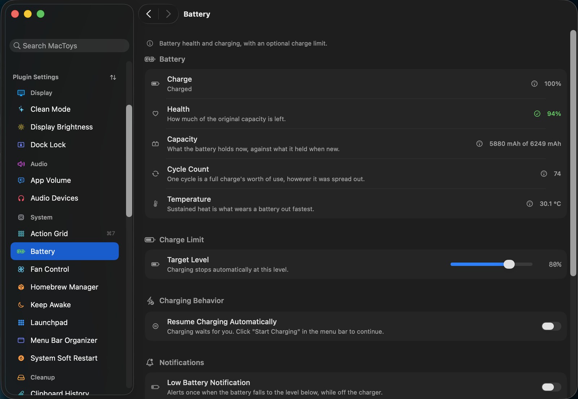
Task: Open Action Grid settings
Action: (x=65, y=234)
